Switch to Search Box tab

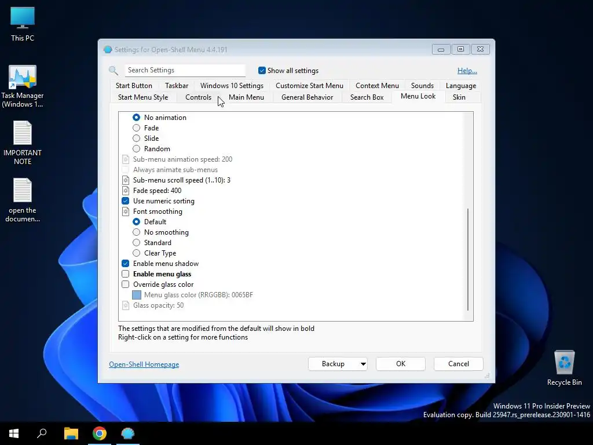tap(367, 97)
